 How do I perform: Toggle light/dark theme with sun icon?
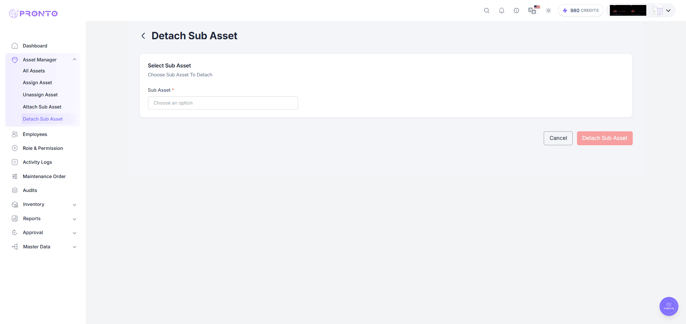pos(548,11)
